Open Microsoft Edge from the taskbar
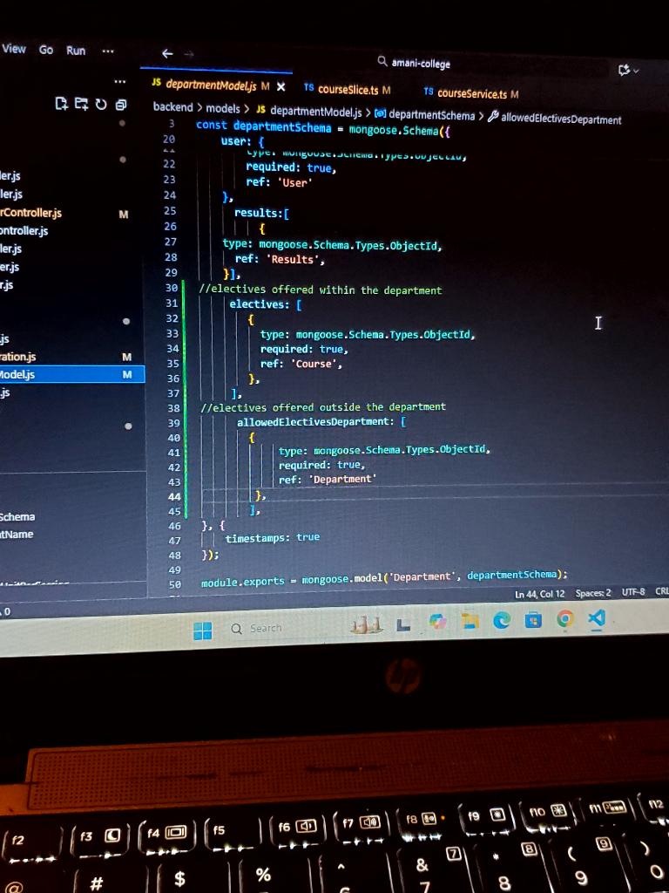Image resolution: width=669 pixels, height=893 pixels. tap(501, 620)
